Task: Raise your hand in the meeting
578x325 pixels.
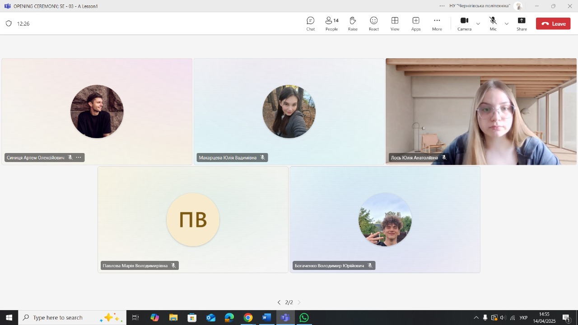Action: (353, 23)
